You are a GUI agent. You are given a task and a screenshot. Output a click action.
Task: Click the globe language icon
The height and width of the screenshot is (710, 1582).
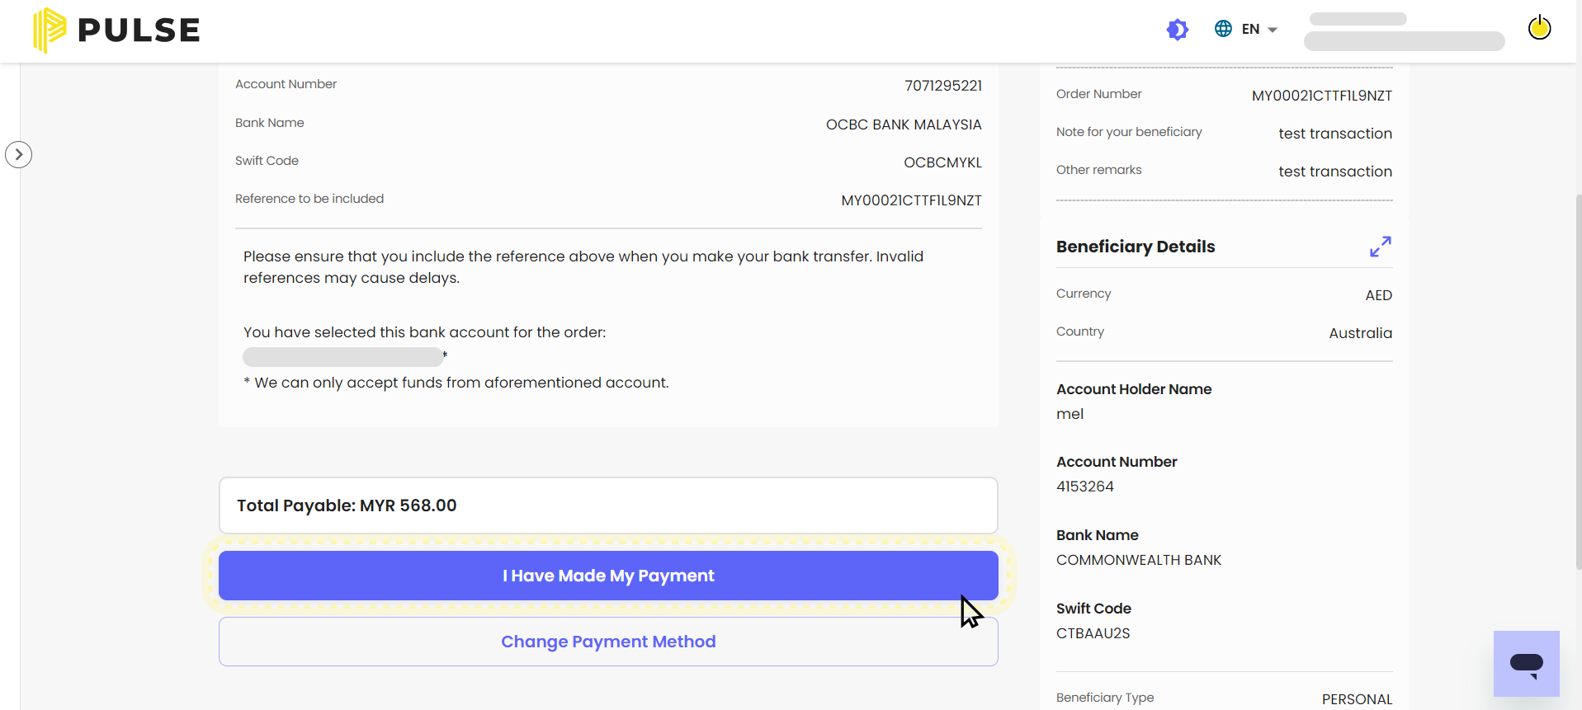pyautogui.click(x=1223, y=29)
